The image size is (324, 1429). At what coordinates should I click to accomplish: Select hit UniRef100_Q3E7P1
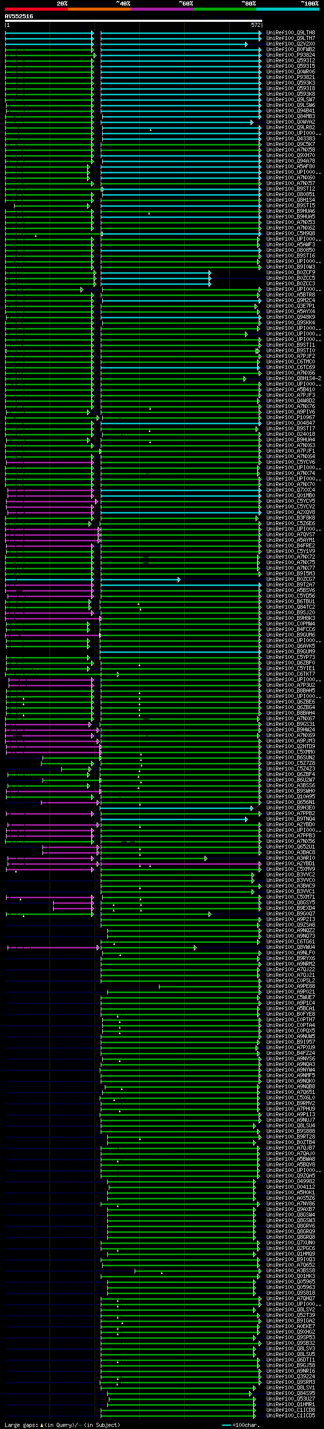pos(291,306)
